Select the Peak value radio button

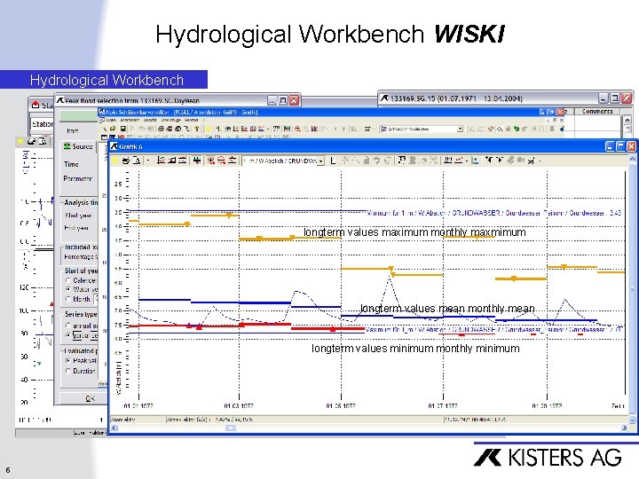click(x=68, y=360)
